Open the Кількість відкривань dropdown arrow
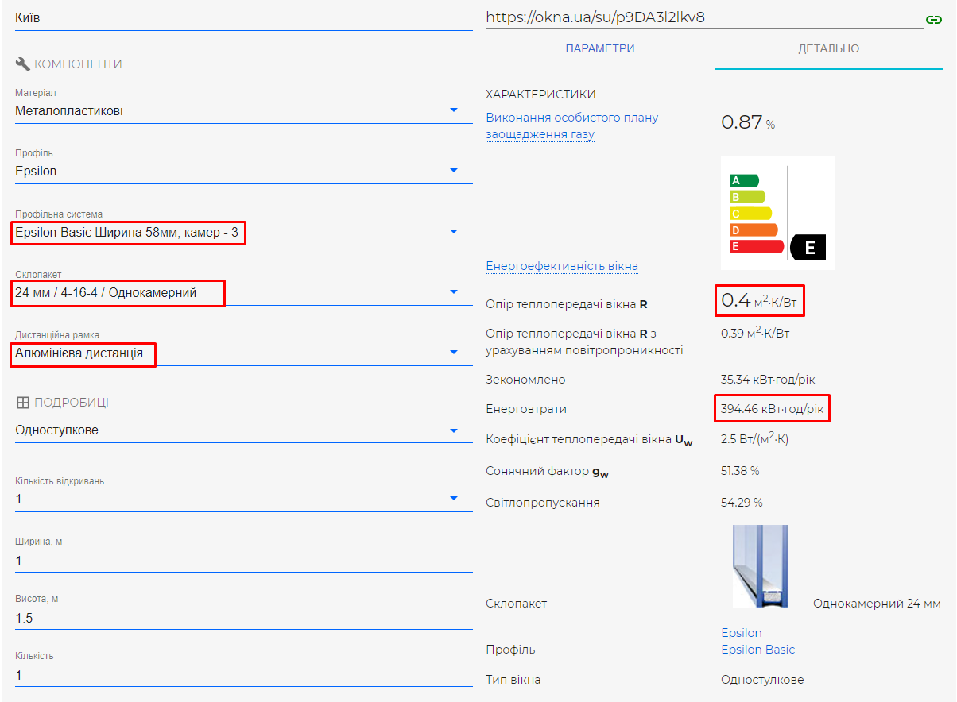The width and height of the screenshot is (957, 702). [454, 498]
